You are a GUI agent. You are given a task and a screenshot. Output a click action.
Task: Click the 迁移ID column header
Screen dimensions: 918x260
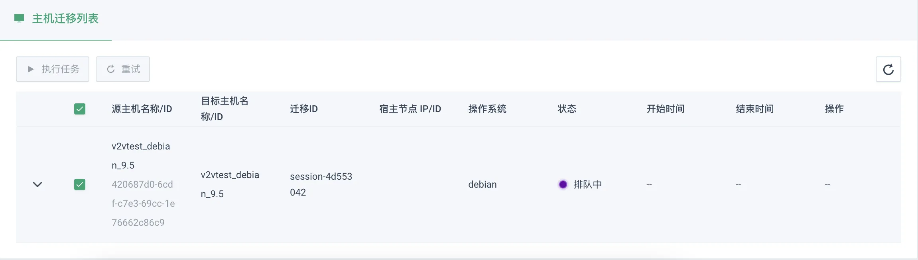point(304,109)
